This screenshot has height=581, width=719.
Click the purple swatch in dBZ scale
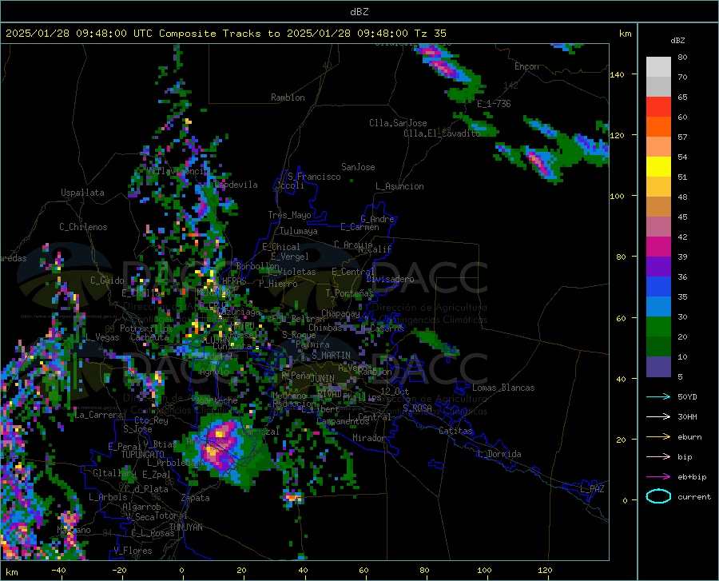pos(658,266)
